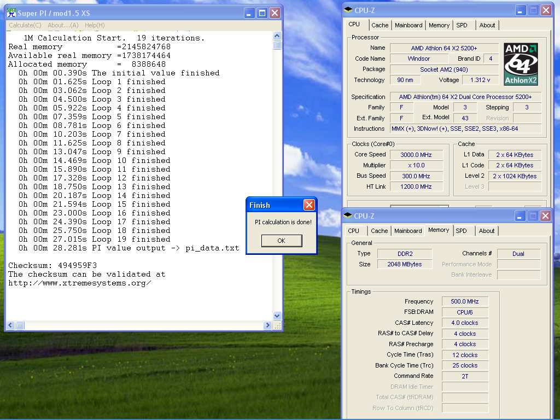This screenshot has width=560, height=420.
Task: Switch to Mainboard tab in bottom CPU-Z
Action: [408, 231]
